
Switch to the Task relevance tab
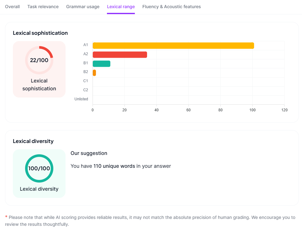click(x=43, y=7)
